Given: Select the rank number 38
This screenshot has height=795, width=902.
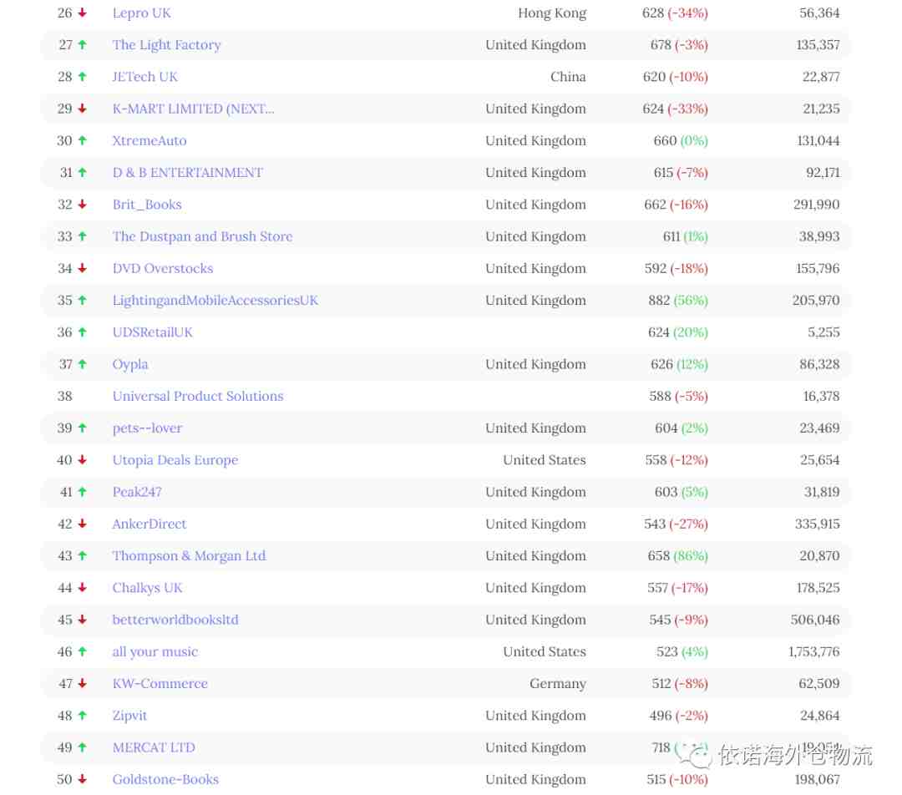Looking at the screenshot, I should (x=64, y=397).
